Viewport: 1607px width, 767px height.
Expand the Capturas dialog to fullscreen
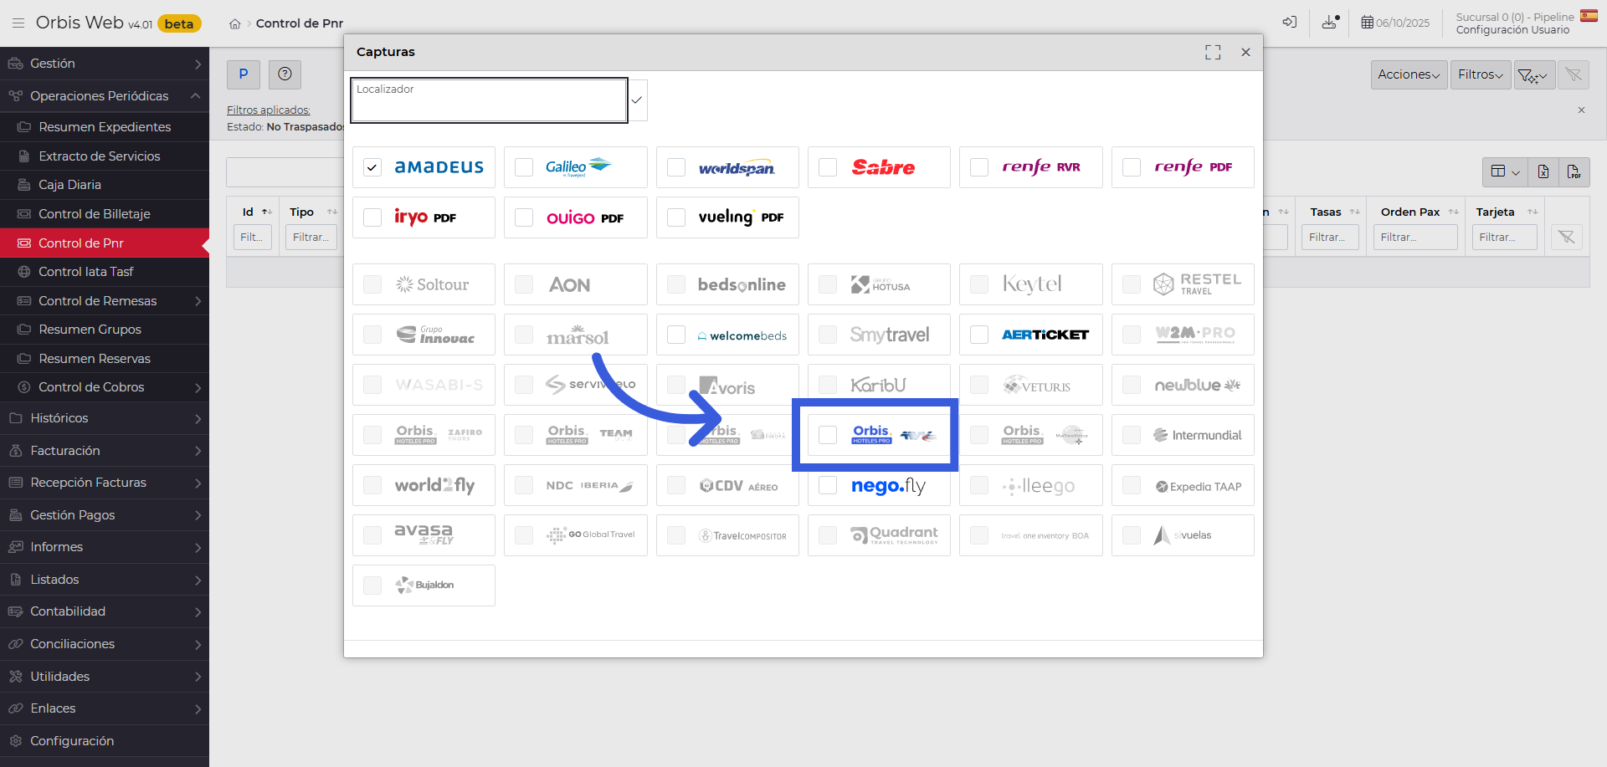pyautogui.click(x=1213, y=52)
